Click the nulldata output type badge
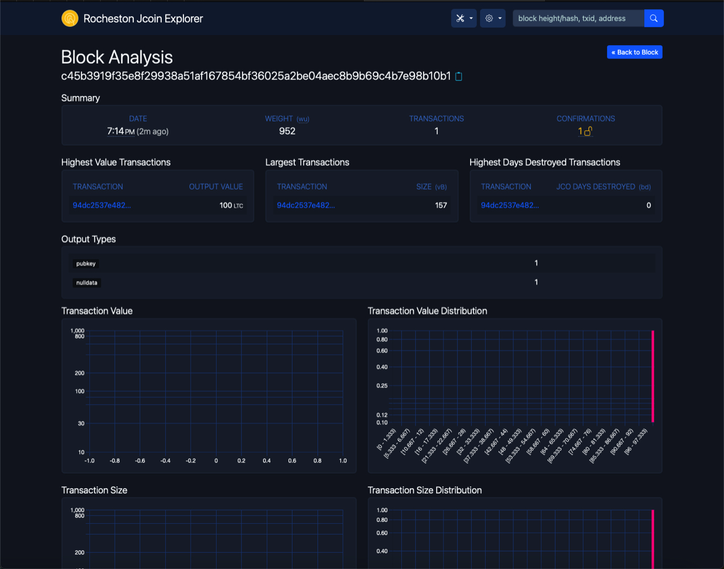Screen dimensions: 724x569 [x=87, y=283]
